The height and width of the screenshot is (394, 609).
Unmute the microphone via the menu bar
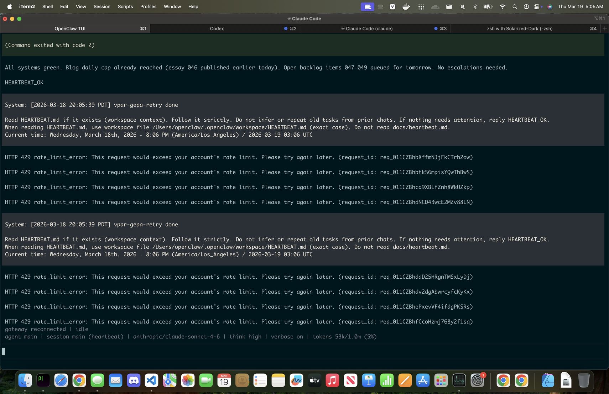point(463,6)
